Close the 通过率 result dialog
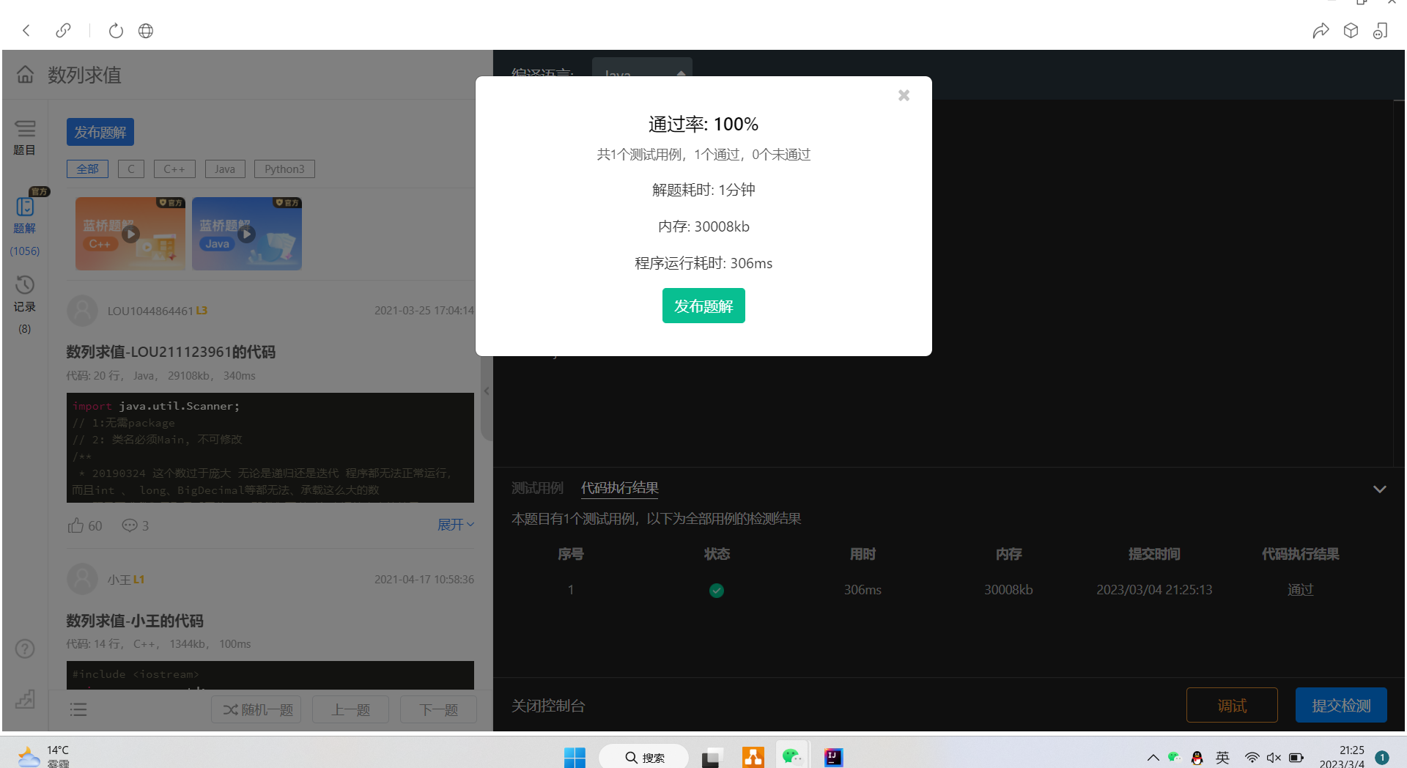This screenshot has width=1407, height=768. click(904, 95)
